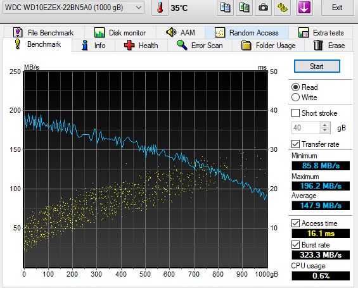Open options using the yellow wrench icon

pos(282,8)
